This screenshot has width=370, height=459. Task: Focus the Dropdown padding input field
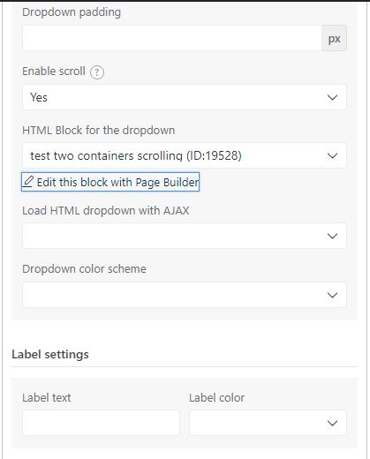(172, 38)
